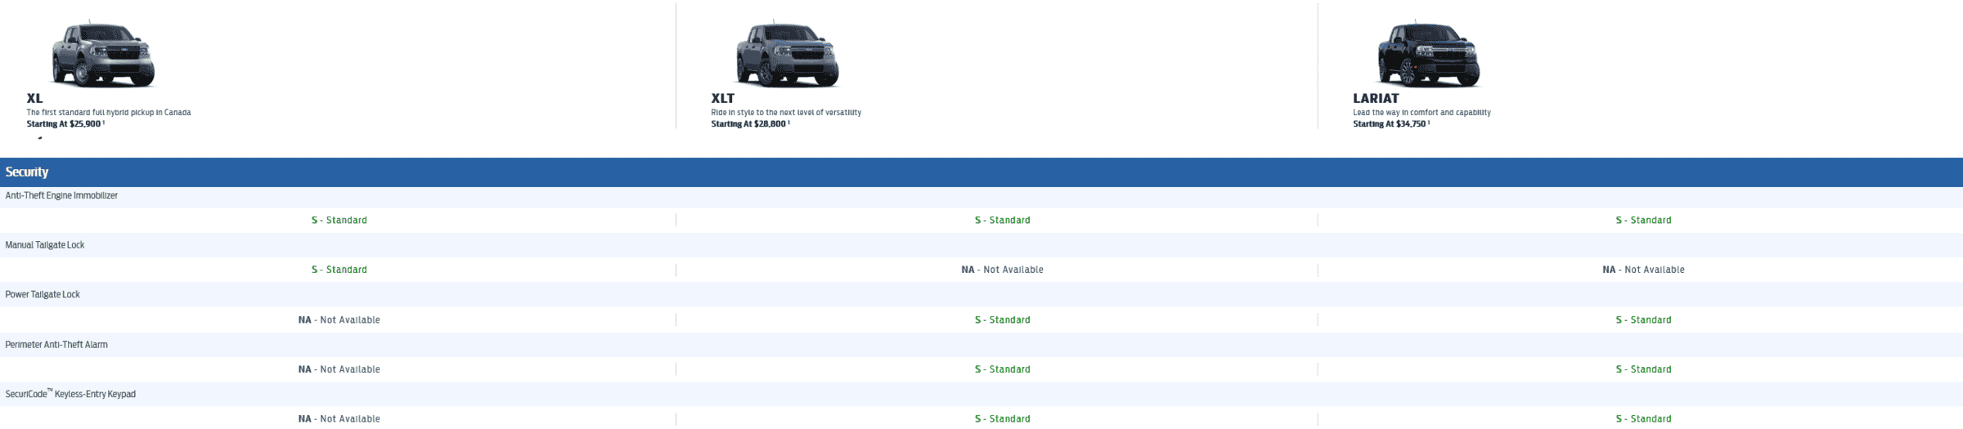Click the LARIAT truck image
The image size is (1963, 429).
pyautogui.click(x=1429, y=54)
